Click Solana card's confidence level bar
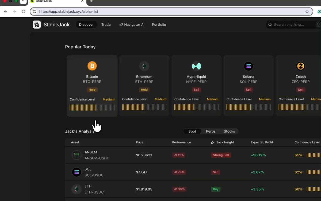The image size is (321, 201). (249, 107)
